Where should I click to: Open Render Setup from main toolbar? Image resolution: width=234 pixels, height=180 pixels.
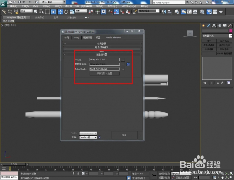pyautogui.click(x=209, y=12)
